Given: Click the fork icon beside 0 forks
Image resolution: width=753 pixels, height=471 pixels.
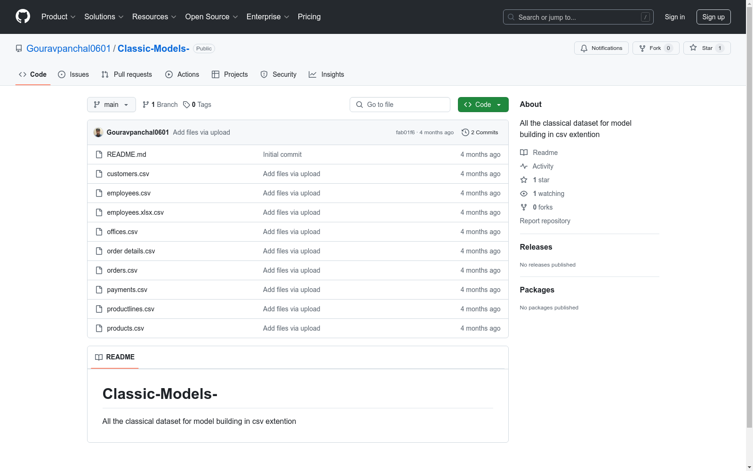Looking at the screenshot, I should pyautogui.click(x=524, y=207).
